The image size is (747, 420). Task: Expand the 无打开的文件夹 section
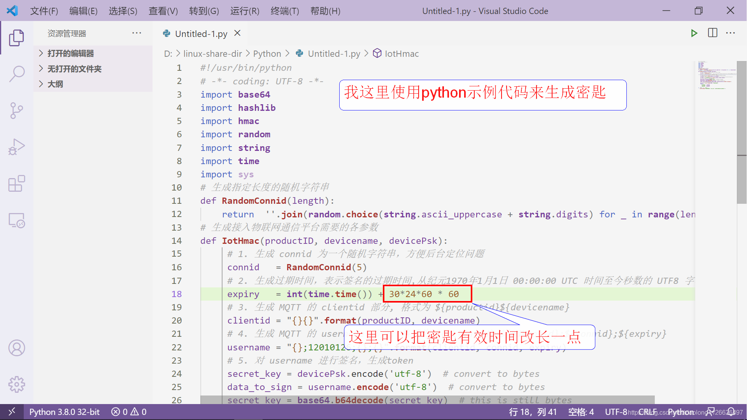(x=74, y=69)
